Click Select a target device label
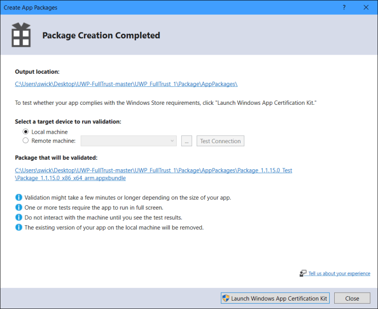Image resolution: width=378 pixels, height=309 pixels. [68, 122]
